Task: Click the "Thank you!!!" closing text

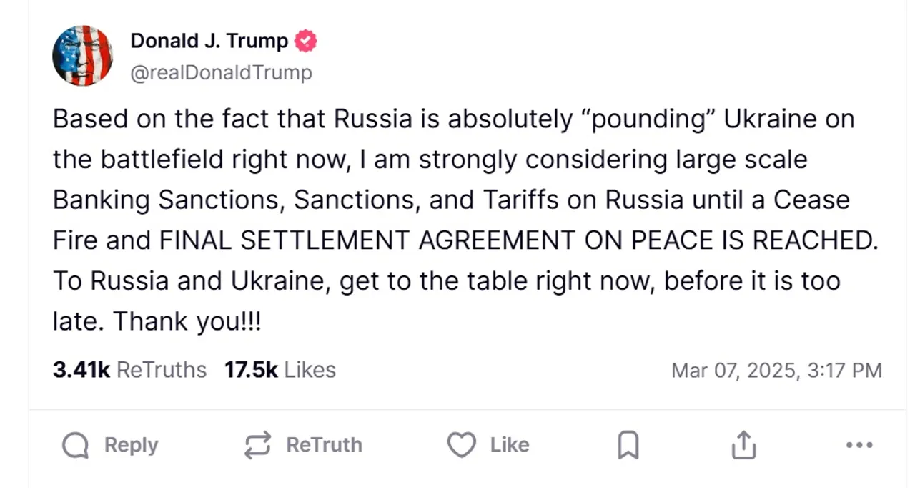Action: 187,321
